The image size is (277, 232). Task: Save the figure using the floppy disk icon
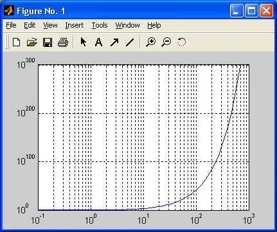(x=48, y=42)
